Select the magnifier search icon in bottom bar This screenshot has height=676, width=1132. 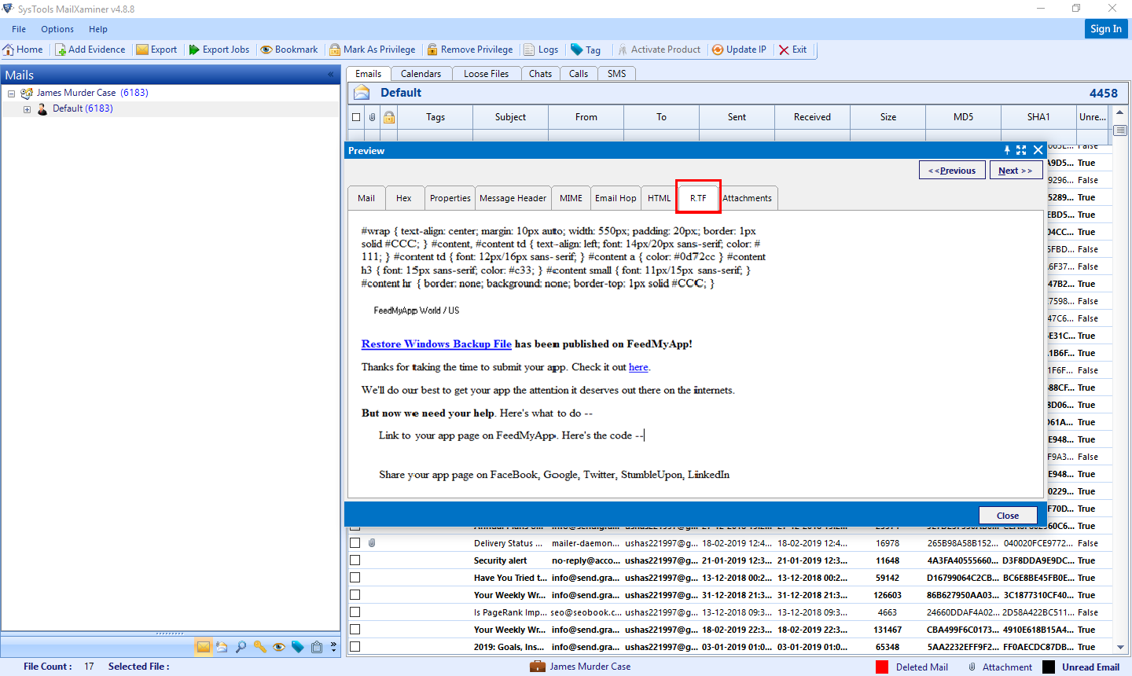(241, 646)
